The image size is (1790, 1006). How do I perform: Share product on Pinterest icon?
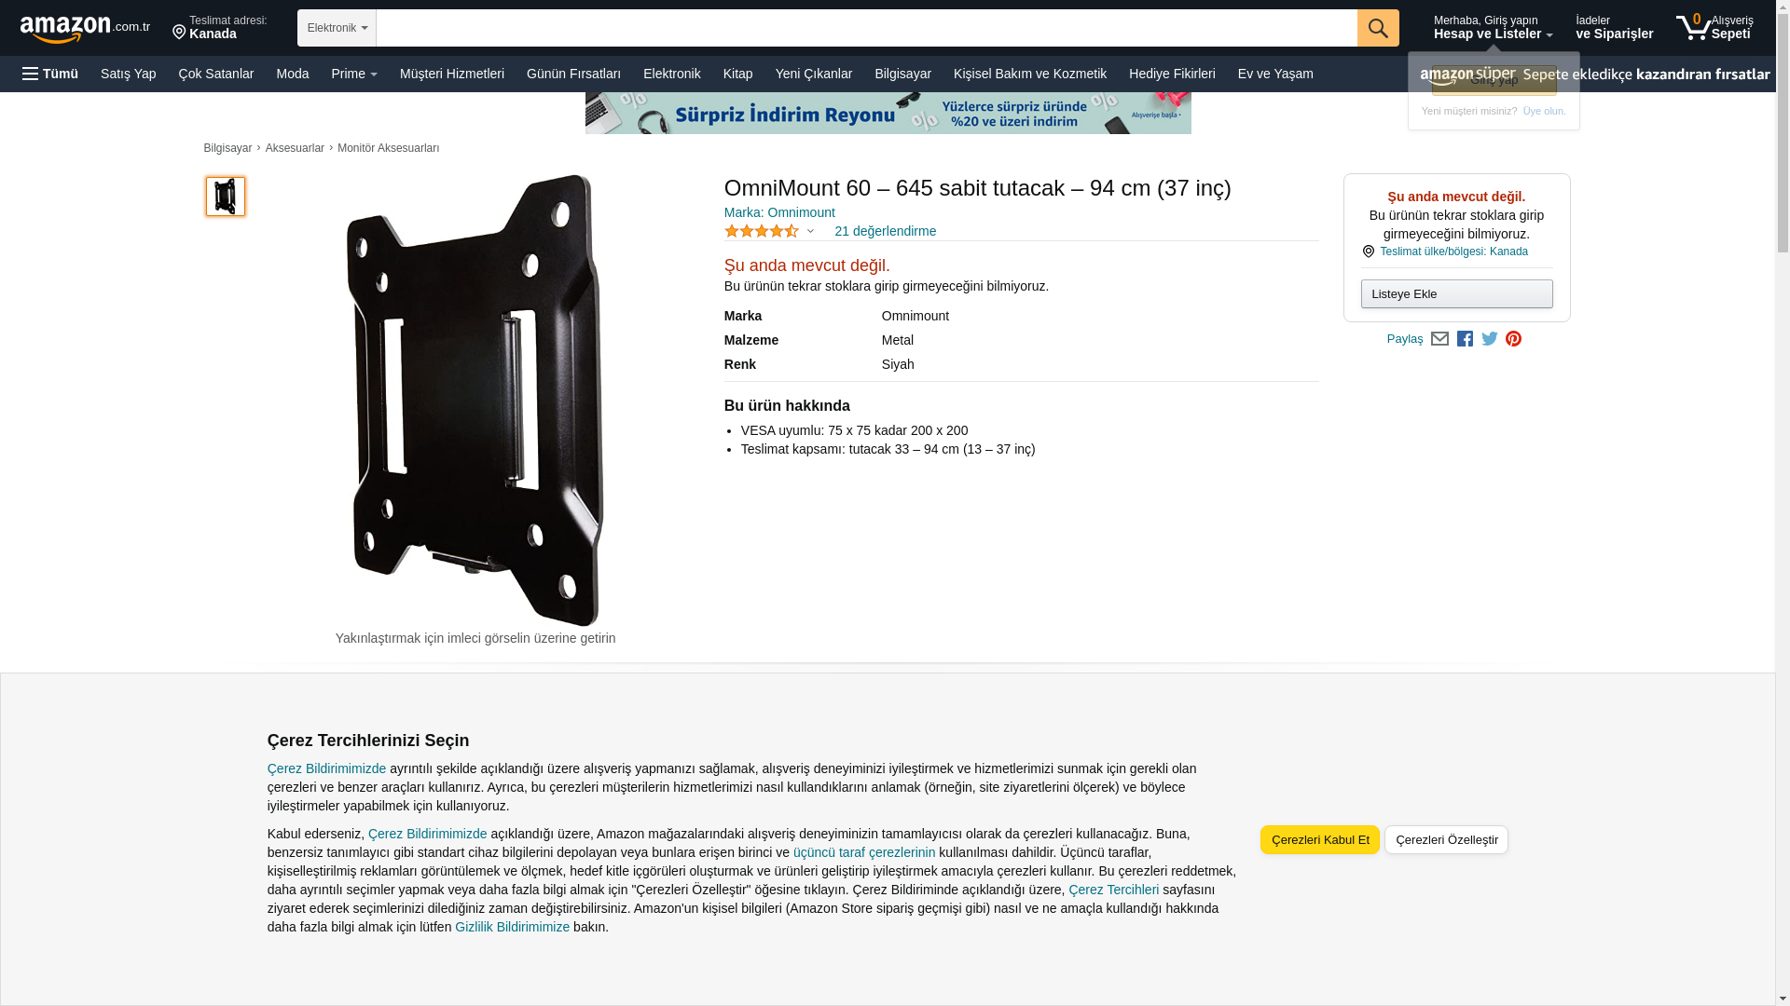click(1513, 339)
